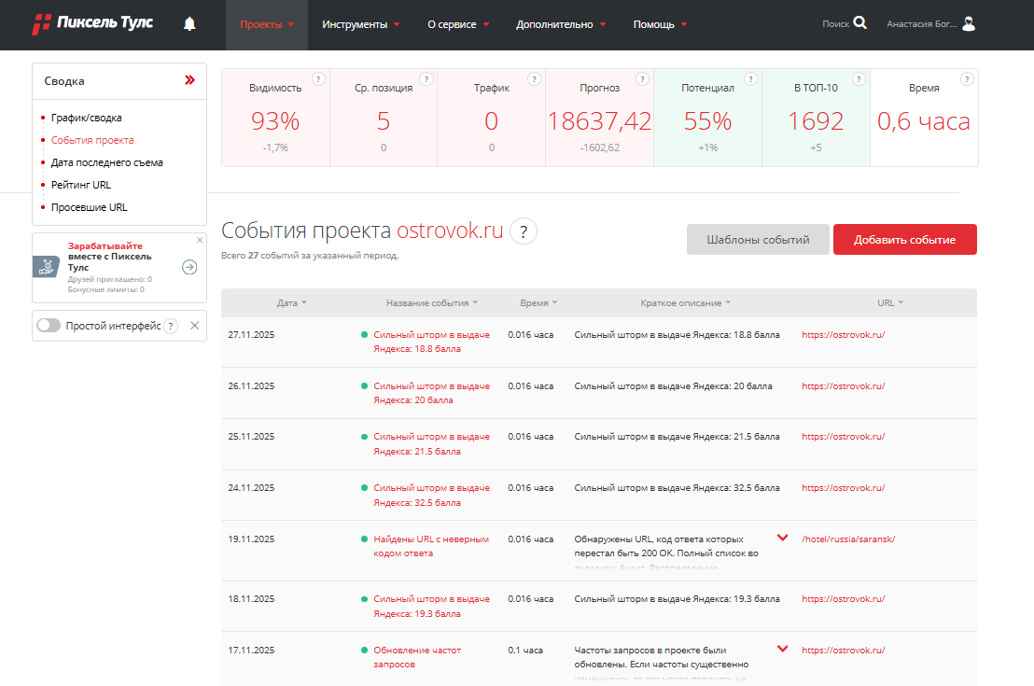Click the Пиксель Тулс logo
The width and height of the screenshot is (1034, 686).
92,24
